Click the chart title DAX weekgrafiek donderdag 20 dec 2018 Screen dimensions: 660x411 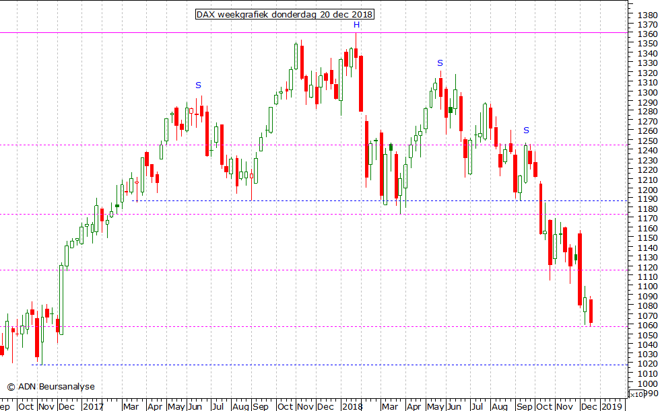coord(284,14)
